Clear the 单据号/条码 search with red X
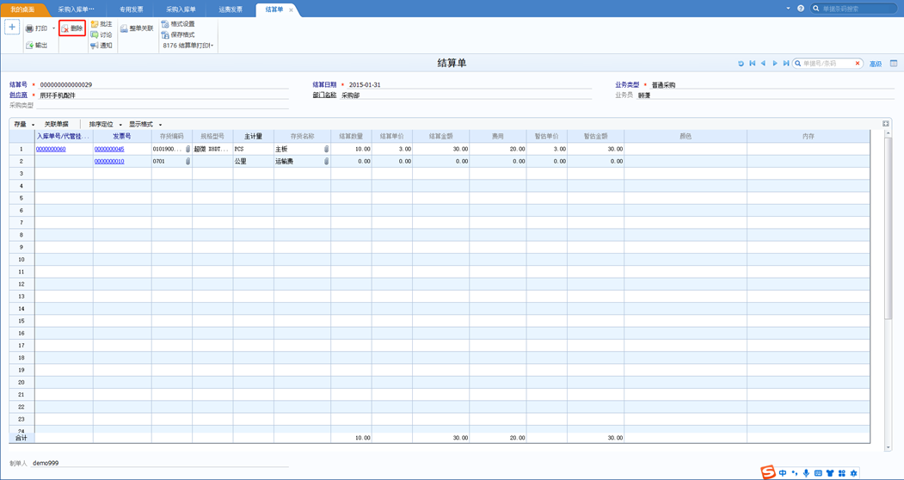The height and width of the screenshot is (480, 904). coord(858,64)
